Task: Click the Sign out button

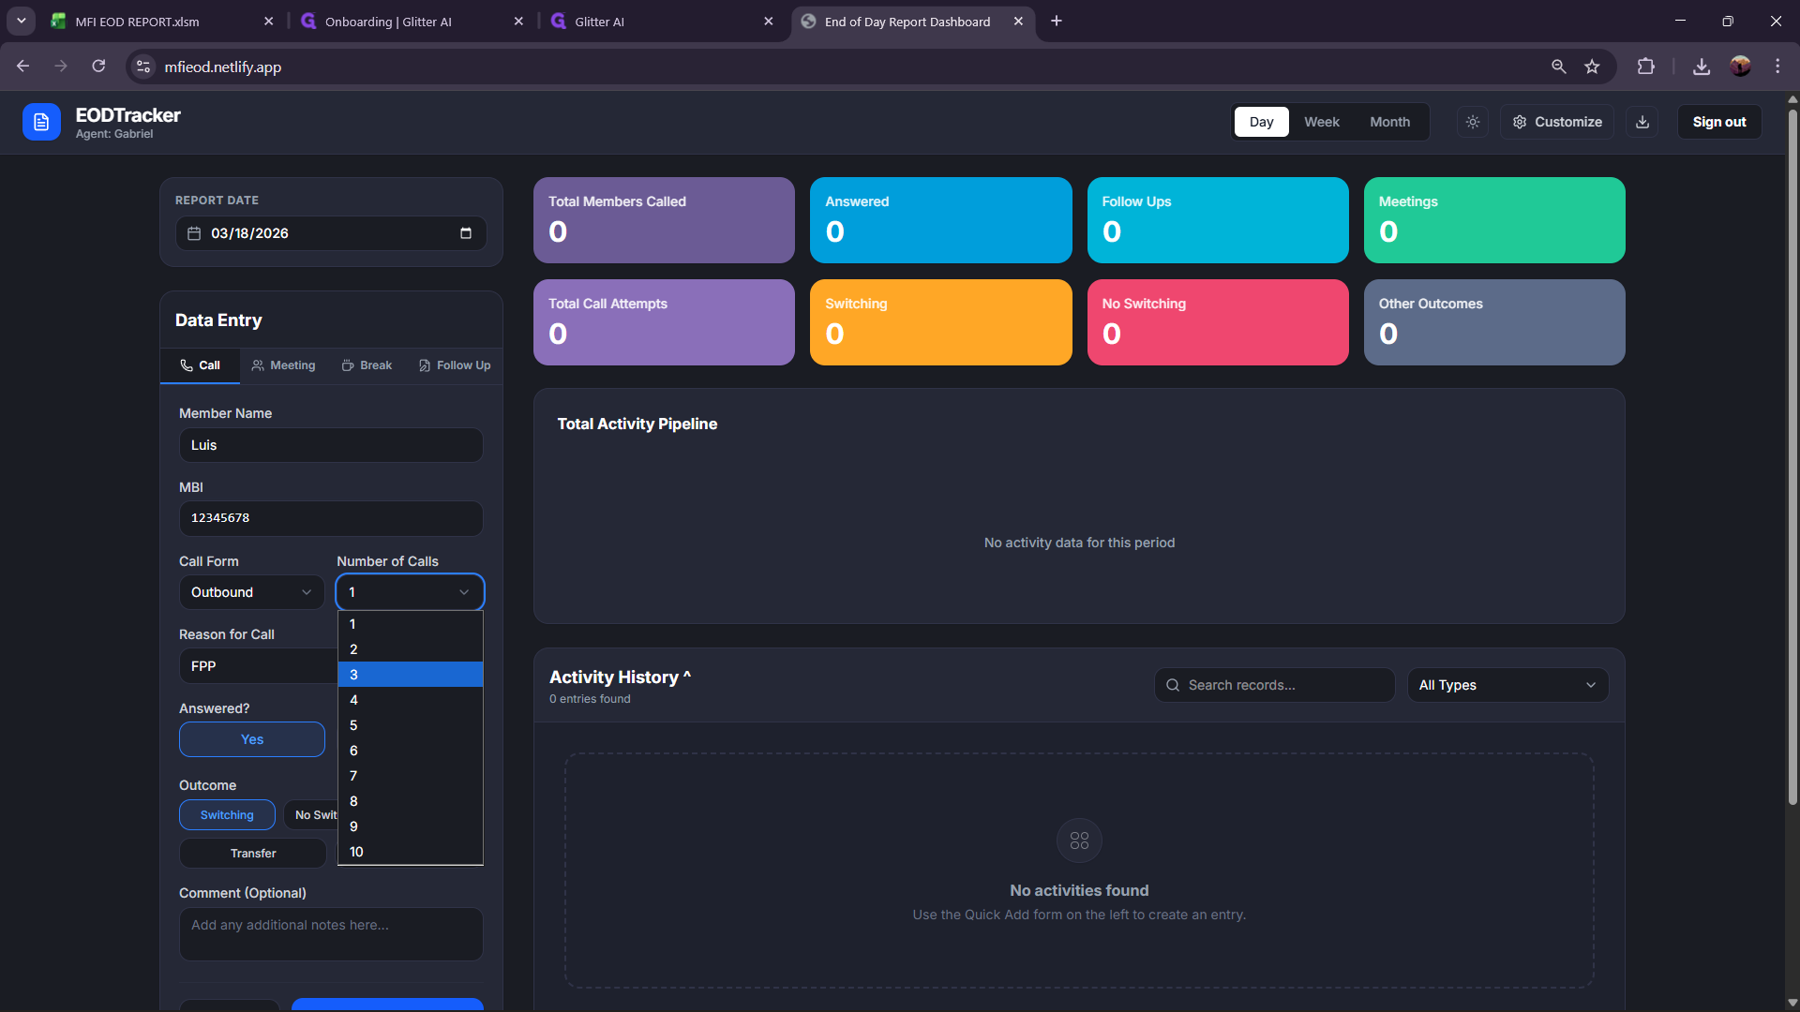Action: 1718,122
